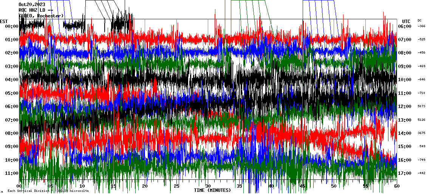Click the station label "ROC HHZ LD --"
This screenshot has height=196, width=427.
(x=36, y=10)
